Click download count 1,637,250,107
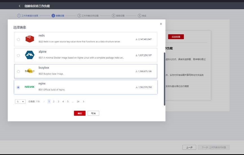The width and height of the screenshot is (244, 155). click(x=145, y=55)
